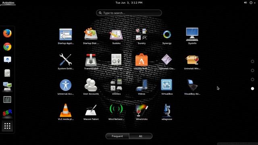Launch Winetricks
Screen dimensions: 258x145
click(141, 110)
